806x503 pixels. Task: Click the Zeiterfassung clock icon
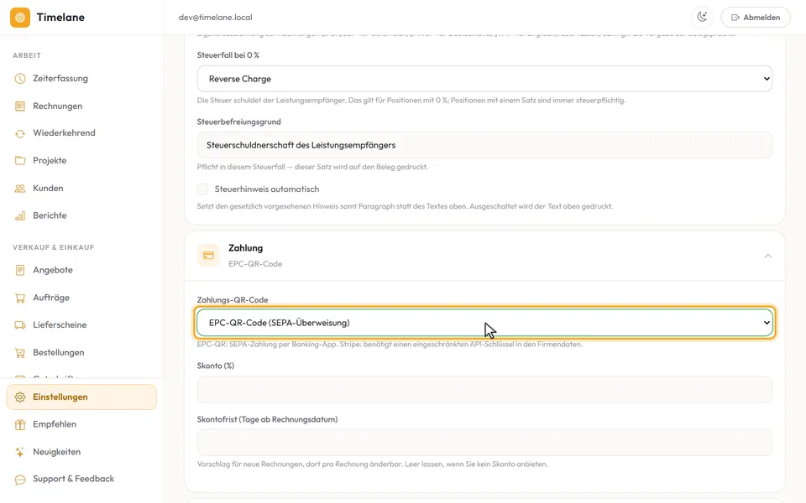(20, 79)
